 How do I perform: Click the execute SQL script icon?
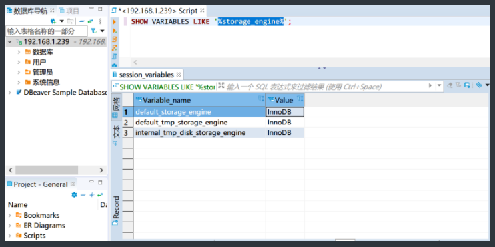pyautogui.click(x=115, y=39)
